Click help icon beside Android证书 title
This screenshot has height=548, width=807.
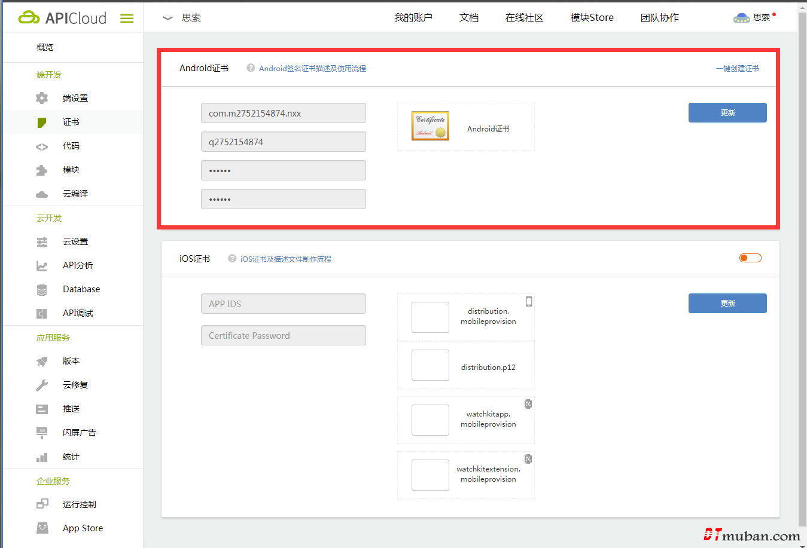pos(251,68)
